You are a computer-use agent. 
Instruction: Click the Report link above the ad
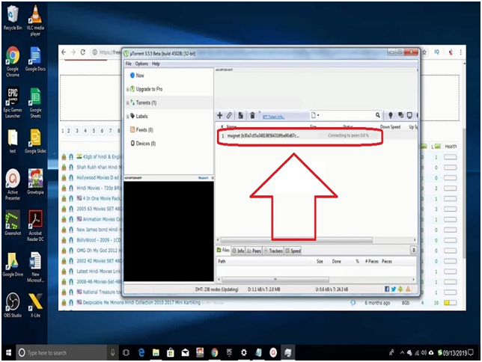[203, 178]
